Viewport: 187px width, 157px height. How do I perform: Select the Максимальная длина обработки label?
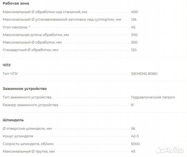pos(36,35)
